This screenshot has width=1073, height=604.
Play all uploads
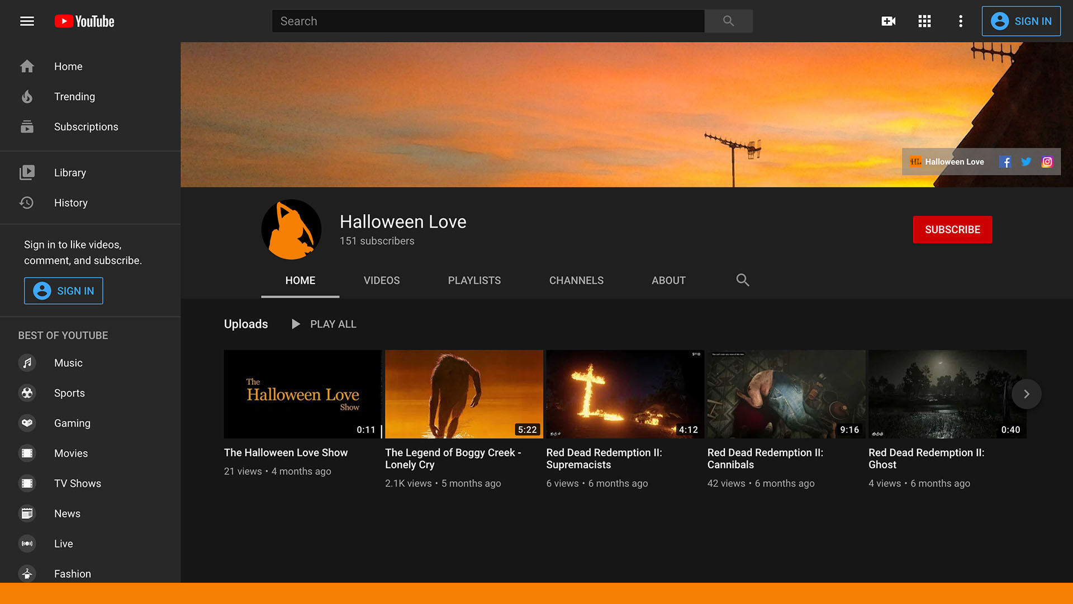pyautogui.click(x=324, y=324)
